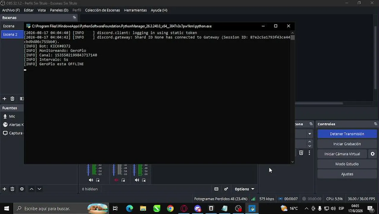Select the Captura display capture monitor icon

coord(5,133)
